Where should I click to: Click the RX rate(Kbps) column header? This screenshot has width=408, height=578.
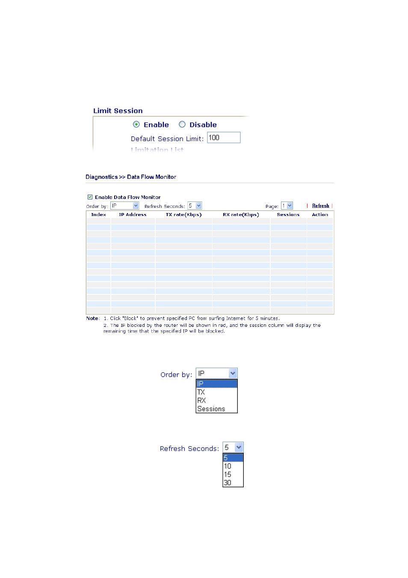point(241,215)
